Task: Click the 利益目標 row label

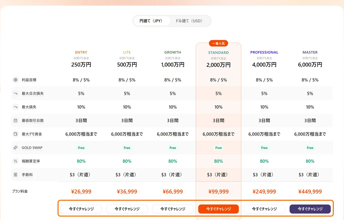Action: point(29,80)
